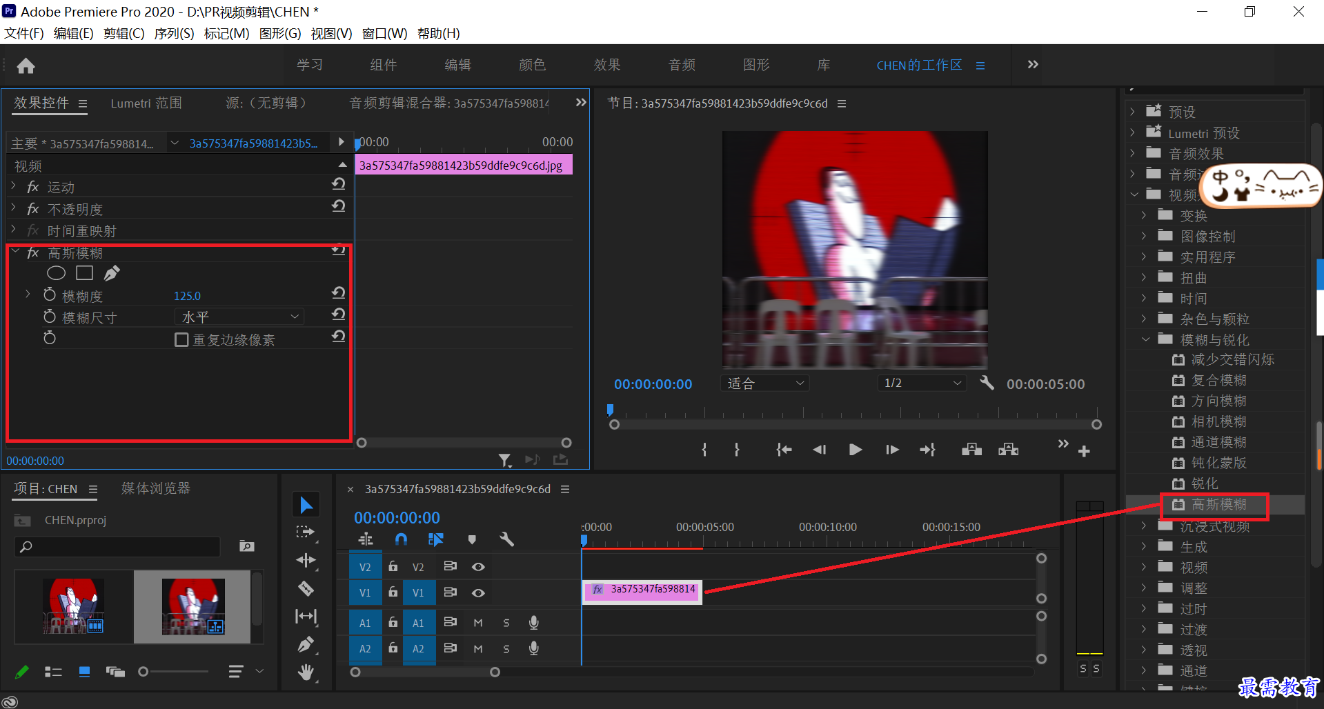Switch to 颜色 workspace
The height and width of the screenshot is (709, 1324).
[x=532, y=65]
